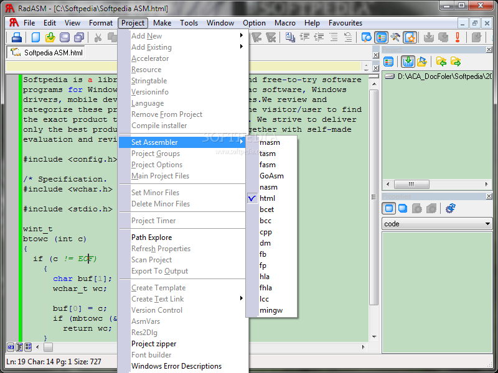Toggle the Project panel toolbar button
The width and height of the screenshot is (498, 373).
381,37
